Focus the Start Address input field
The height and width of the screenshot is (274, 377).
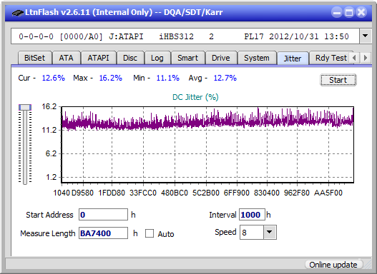(104, 215)
